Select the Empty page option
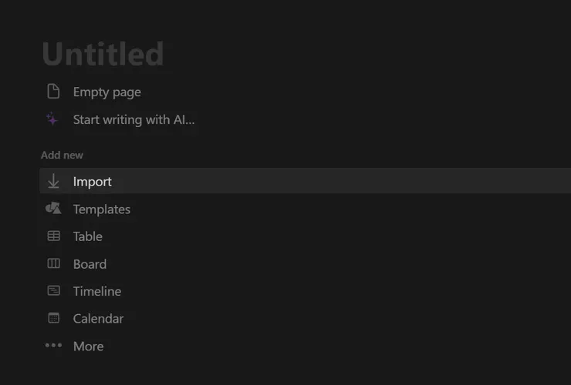The image size is (571, 385). 106,92
